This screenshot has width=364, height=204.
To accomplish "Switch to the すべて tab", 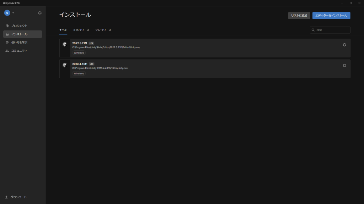I will tap(63, 30).
